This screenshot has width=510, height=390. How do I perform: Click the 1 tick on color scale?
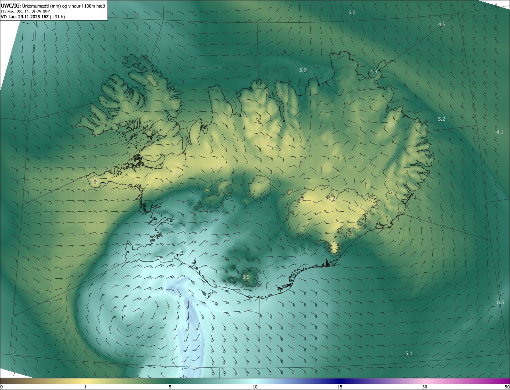85,387
